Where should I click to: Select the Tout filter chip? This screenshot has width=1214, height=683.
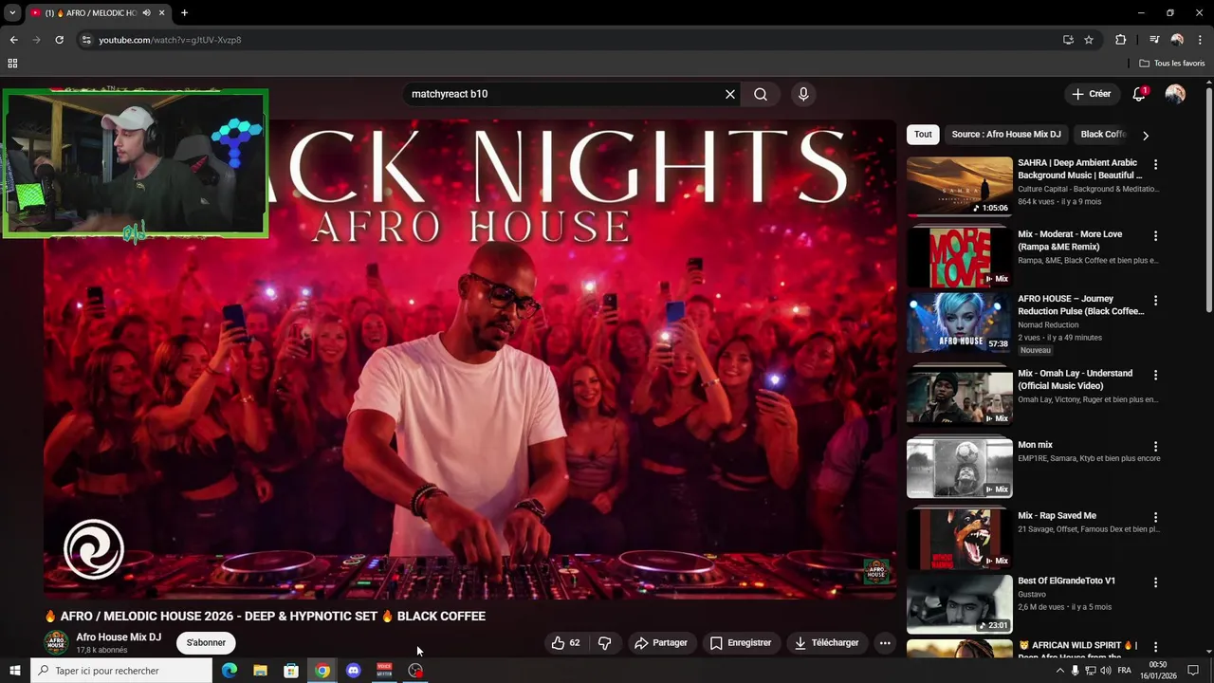(x=923, y=134)
